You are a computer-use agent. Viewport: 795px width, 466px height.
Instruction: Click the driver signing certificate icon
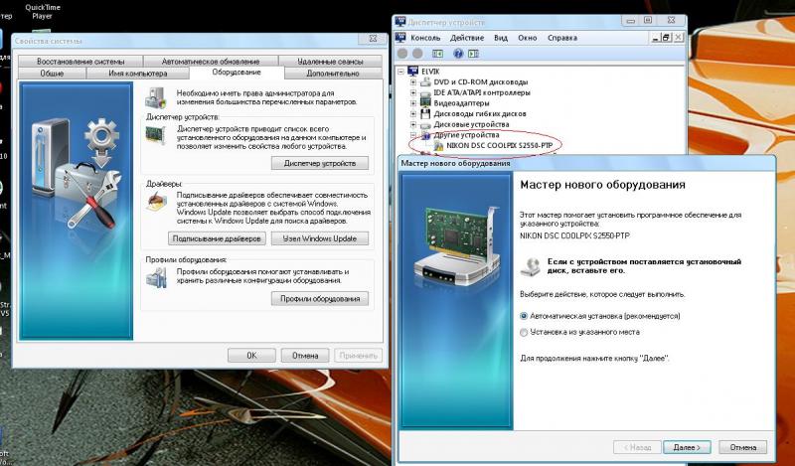[156, 202]
